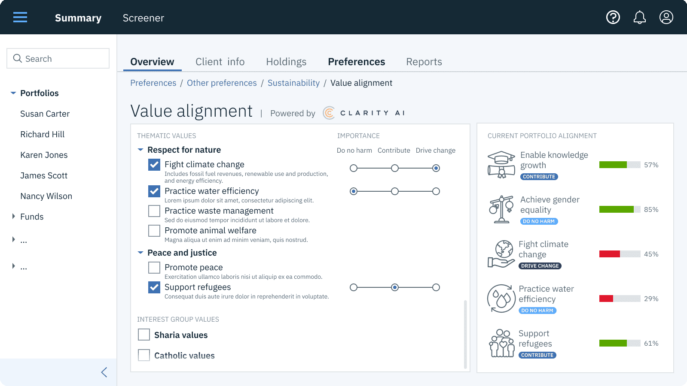The image size is (687, 386).
Task: Click the gender equality scales icon
Action: (x=501, y=209)
